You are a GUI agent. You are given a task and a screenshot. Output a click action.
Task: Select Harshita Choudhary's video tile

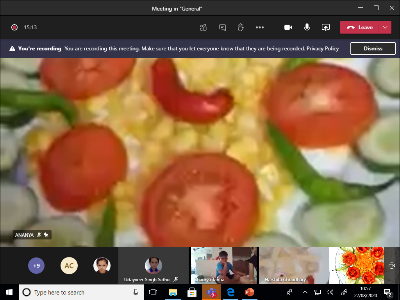(294, 266)
